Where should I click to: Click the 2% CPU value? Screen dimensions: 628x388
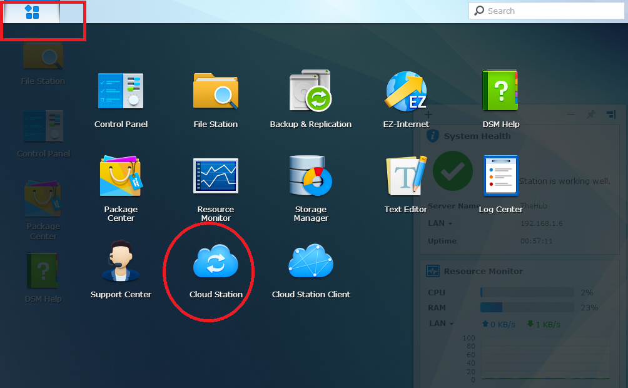coord(587,293)
